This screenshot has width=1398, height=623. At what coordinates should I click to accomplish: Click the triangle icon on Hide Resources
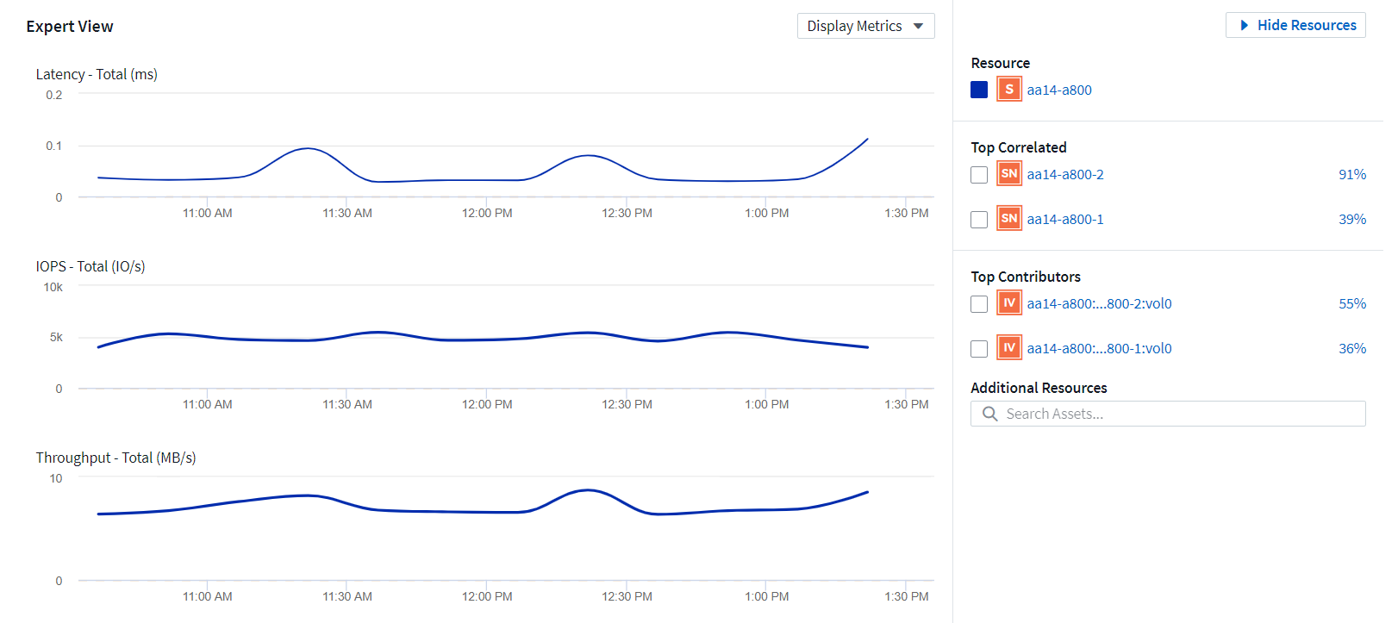pos(1244,26)
